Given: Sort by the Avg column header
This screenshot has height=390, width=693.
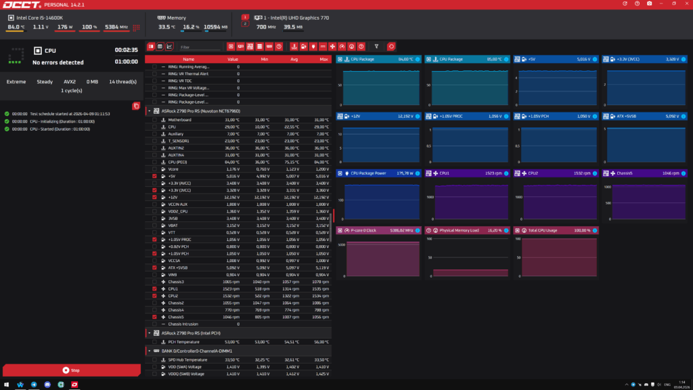Looking at the screenshot, I should click(294, 60).
